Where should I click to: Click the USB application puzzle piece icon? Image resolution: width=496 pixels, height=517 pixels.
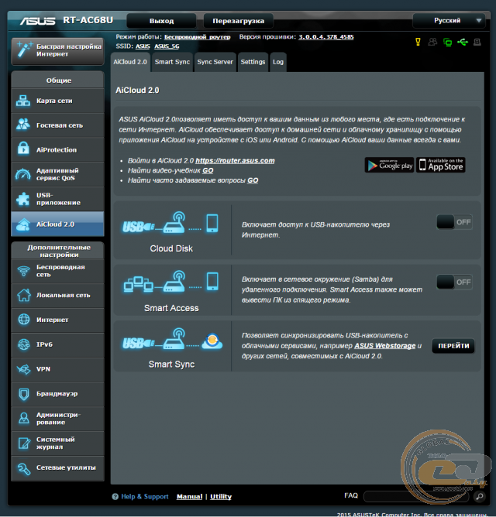coord(23,199)
